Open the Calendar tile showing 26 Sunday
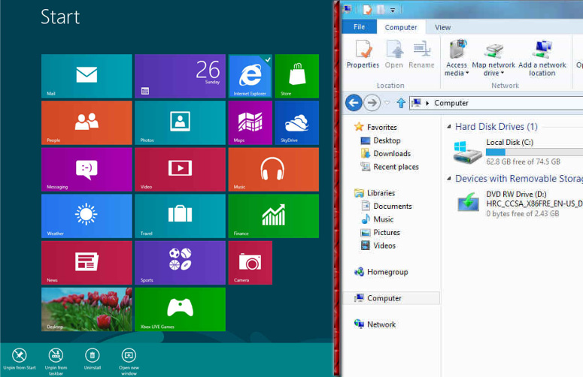The image size is (583, 377). tap(180, 76)
